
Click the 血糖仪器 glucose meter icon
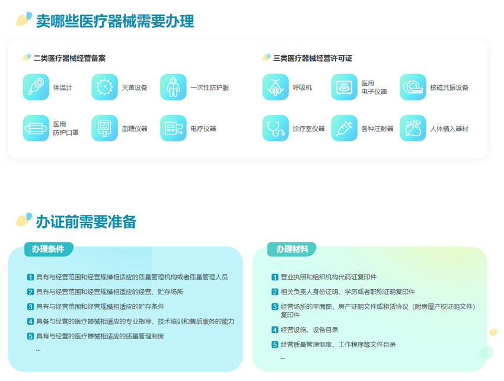(x=104, y=128)
